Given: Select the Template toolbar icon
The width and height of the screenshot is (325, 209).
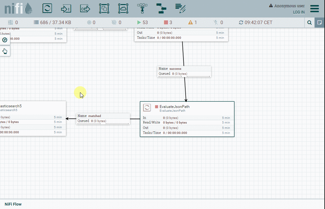Looking at the screenshot, I should (x=161, y=8).
